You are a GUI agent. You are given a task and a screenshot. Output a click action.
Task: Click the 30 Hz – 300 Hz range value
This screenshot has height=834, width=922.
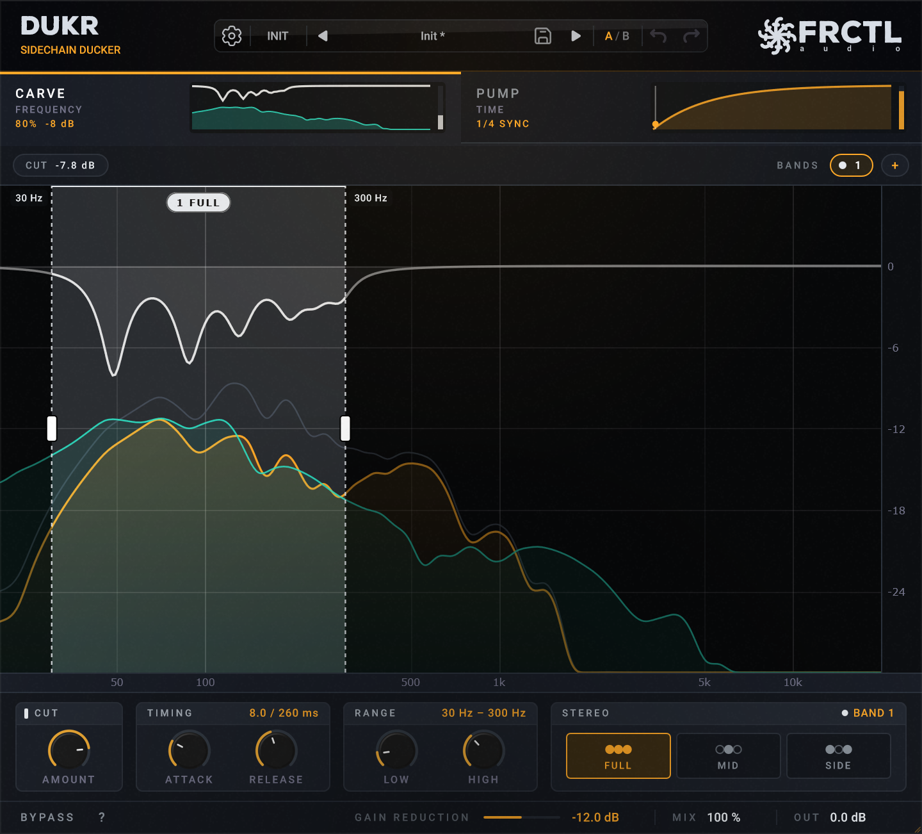484,713
